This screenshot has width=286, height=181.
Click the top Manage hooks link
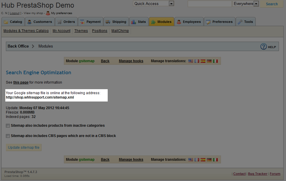click(131, 61)
